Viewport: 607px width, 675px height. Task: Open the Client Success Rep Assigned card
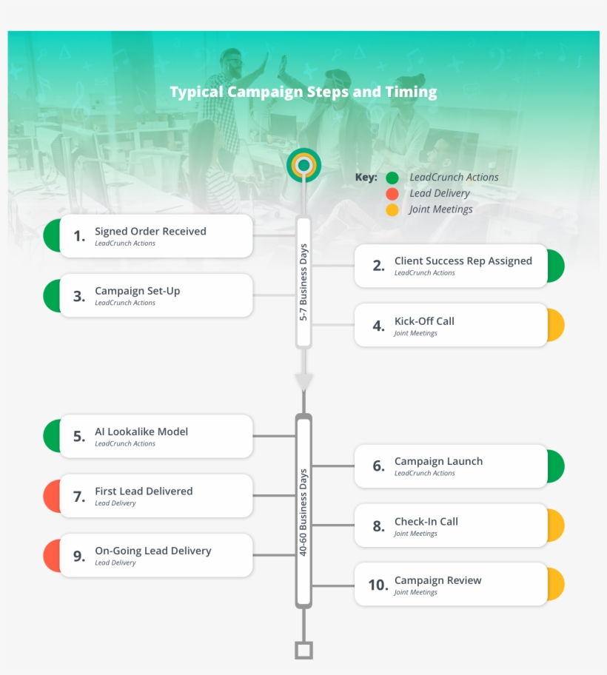coord(451,266)
